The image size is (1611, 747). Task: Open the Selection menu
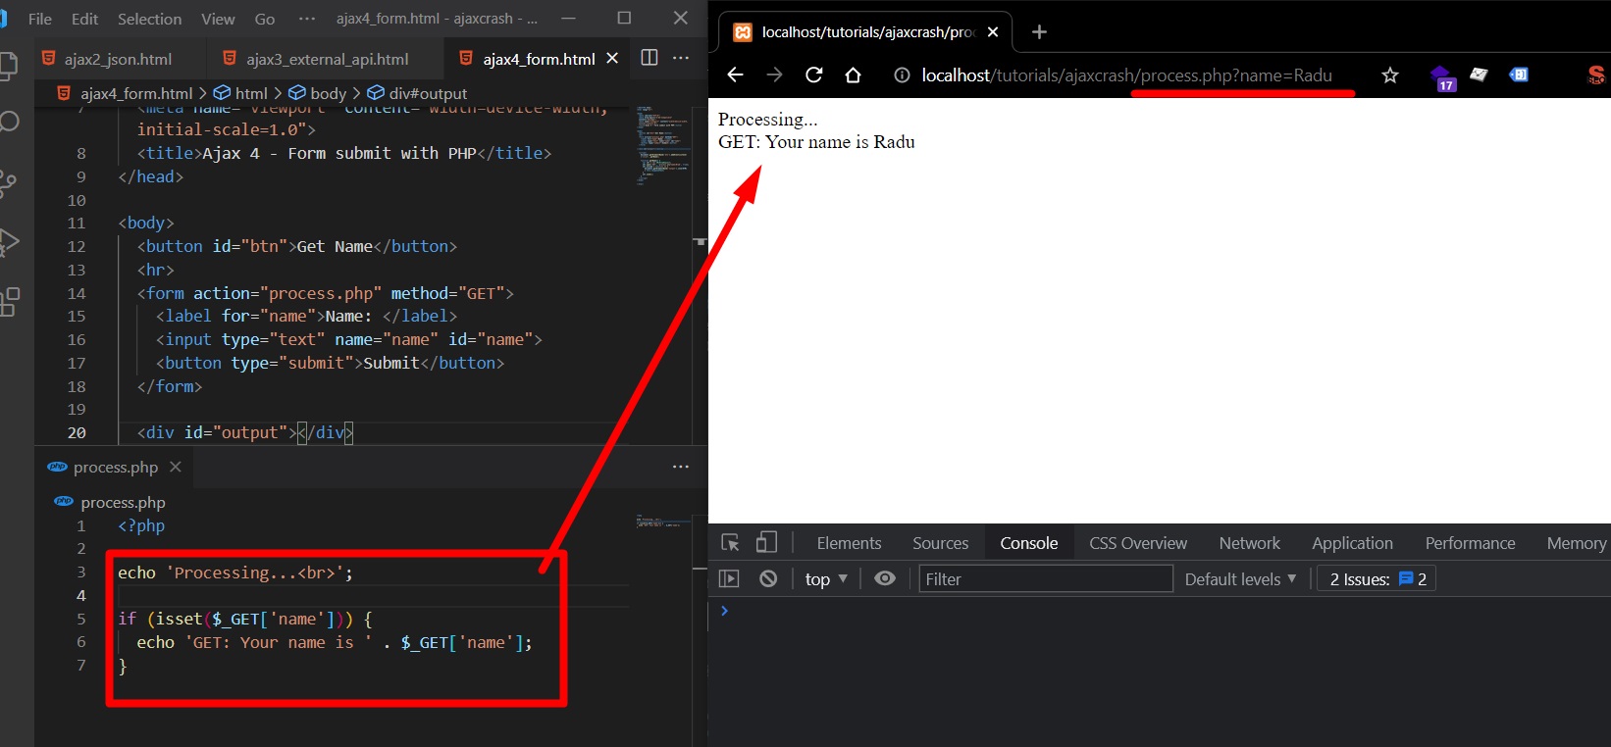point(149,19)
